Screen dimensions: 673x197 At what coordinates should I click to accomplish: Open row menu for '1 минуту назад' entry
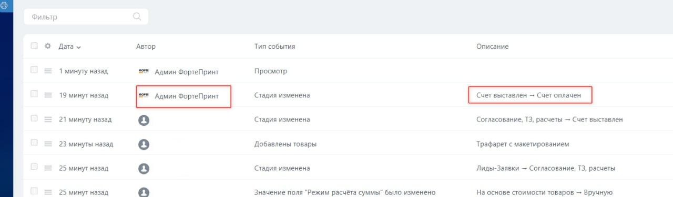coord(48,71)
